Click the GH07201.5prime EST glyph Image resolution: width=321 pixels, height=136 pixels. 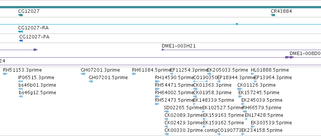[x=91, y=81]
